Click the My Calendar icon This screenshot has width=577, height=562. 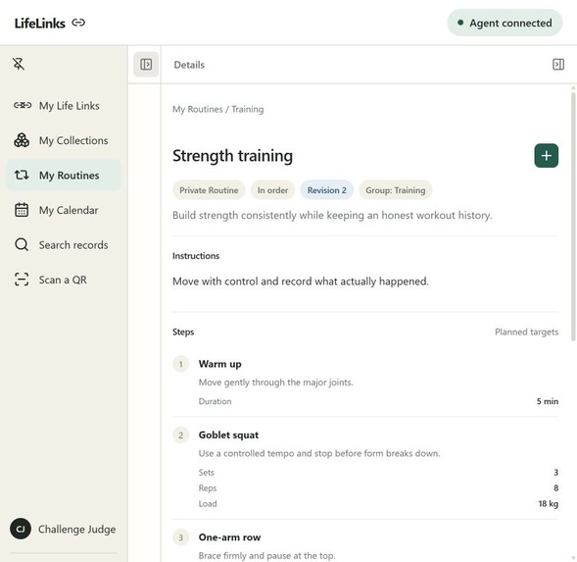tap(22, 210)
